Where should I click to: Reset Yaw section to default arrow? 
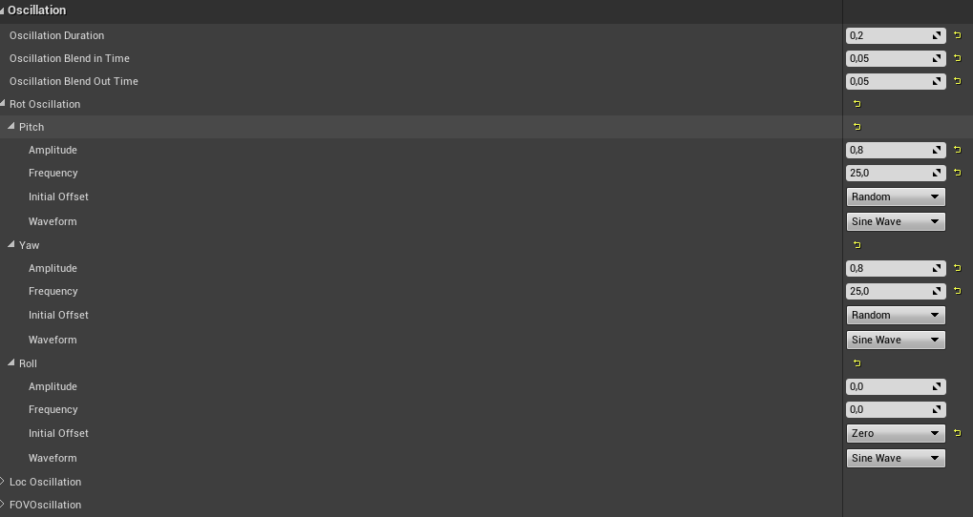[857, 245]
